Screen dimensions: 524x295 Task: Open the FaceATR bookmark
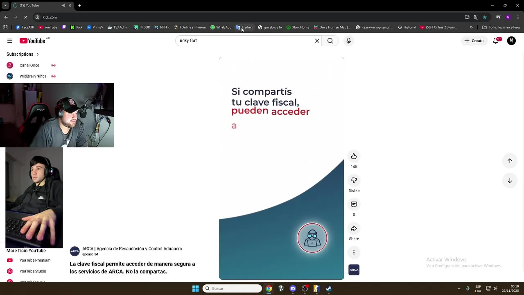[x=25, y=27]
